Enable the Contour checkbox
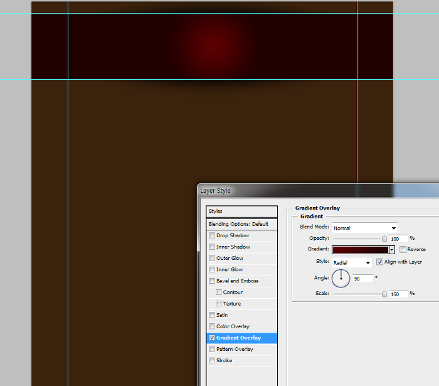The width and height of the screenshot is (439, 386). pyautogui.click(x=219, y=292)
